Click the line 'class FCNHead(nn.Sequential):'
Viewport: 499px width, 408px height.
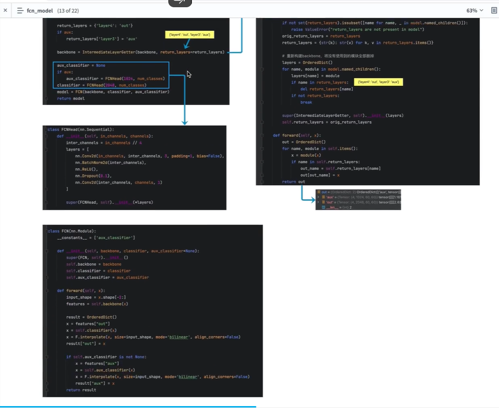pyautogui.click(x=81, y=130)
